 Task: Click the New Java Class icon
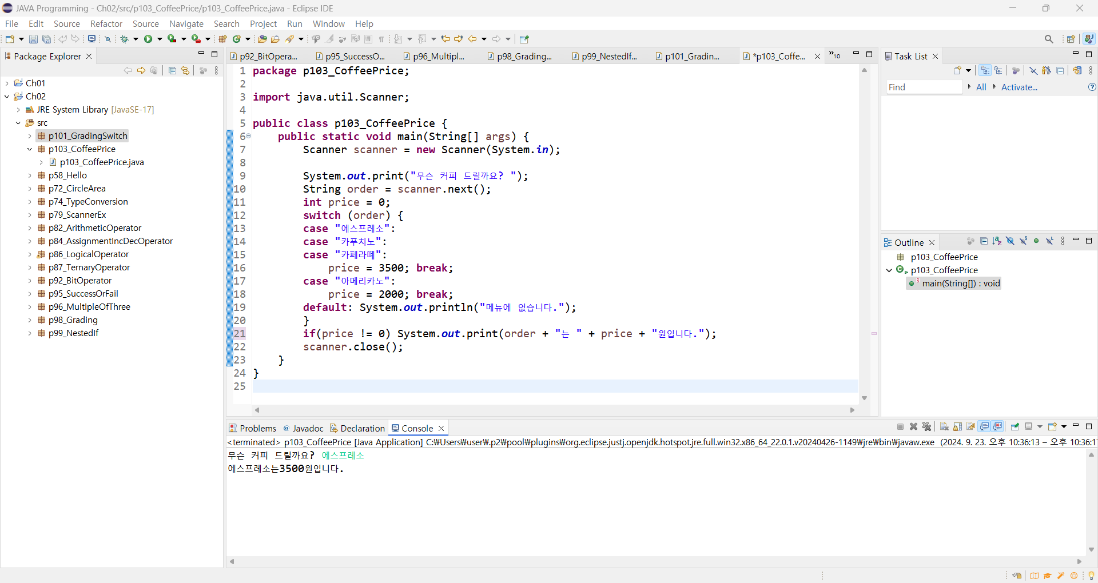point(237,39)
